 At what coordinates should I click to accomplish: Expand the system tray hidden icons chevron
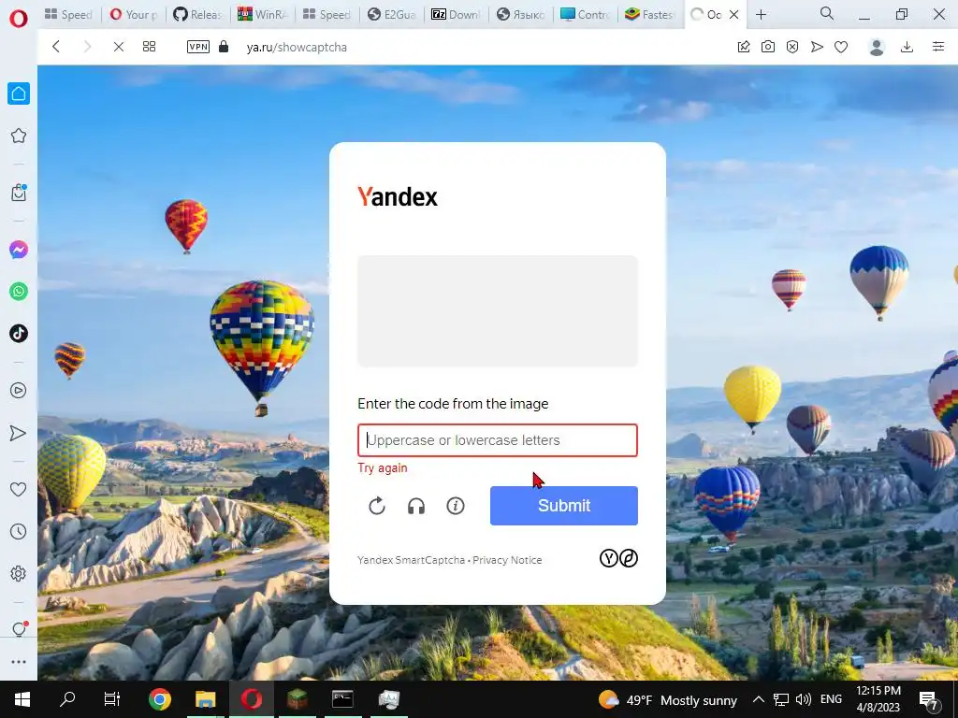click(x=758, y=699)
